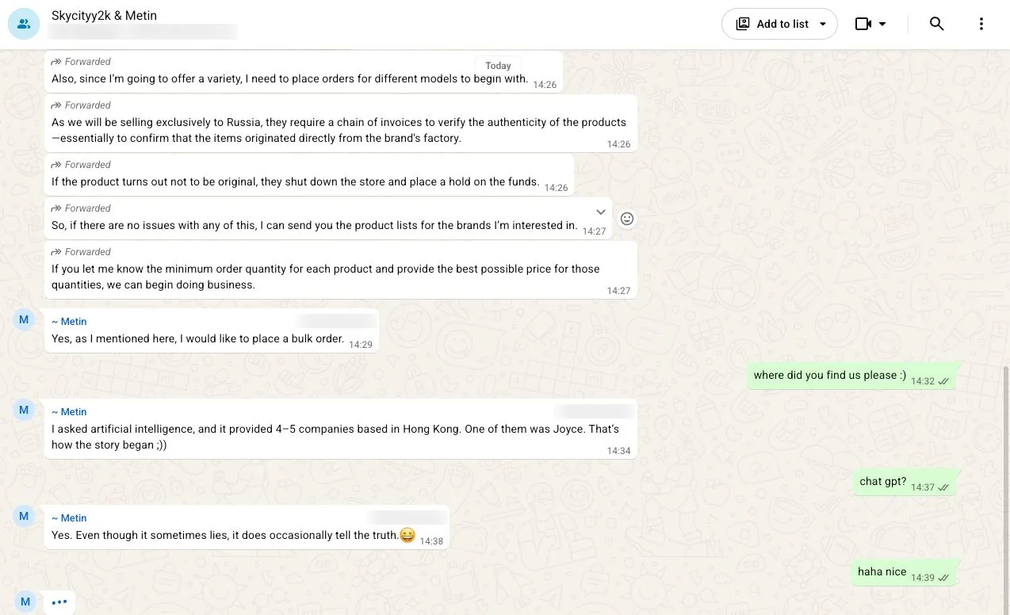Click the typing indicator dots bubble
The height and width of the screenshot is (615, 1010).
coord(59,602)
